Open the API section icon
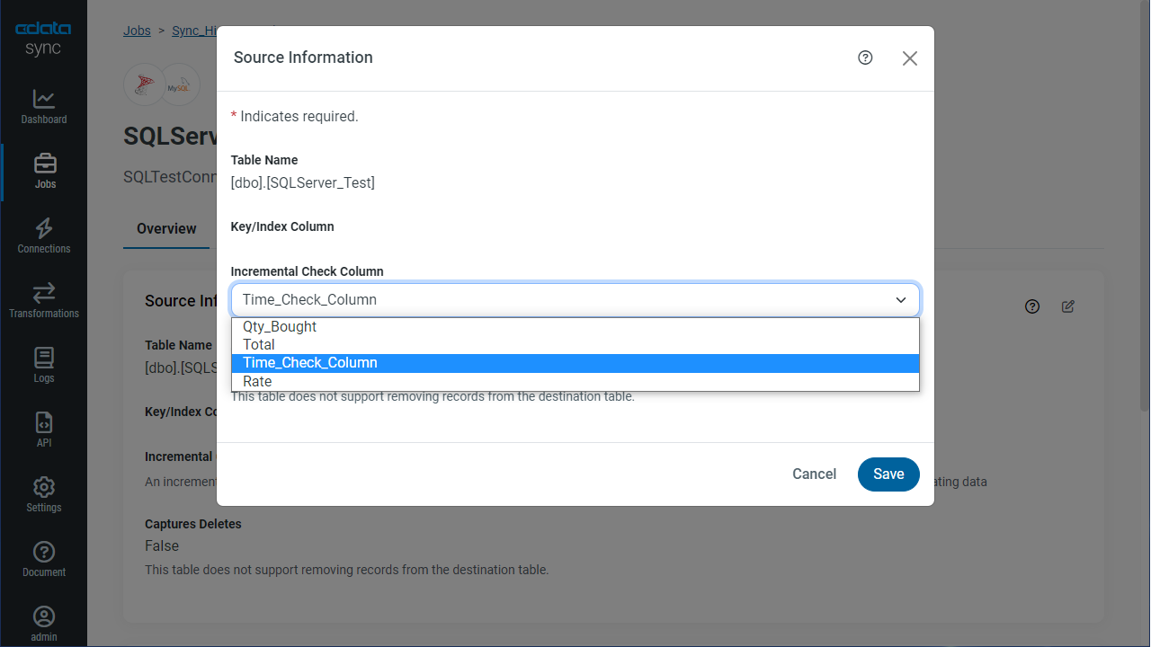 click(43, 423)
